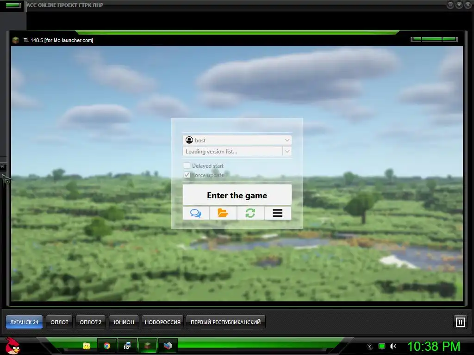Image resolution: width=474 pixels, height=355 pixels.
Task: Launch Google Chrome from the taskbar
Action: click(107, 346)
